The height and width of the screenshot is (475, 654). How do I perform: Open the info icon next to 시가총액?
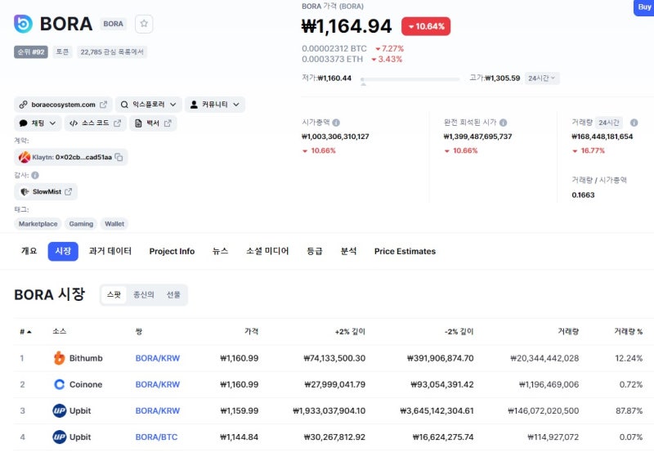[336, 123]
